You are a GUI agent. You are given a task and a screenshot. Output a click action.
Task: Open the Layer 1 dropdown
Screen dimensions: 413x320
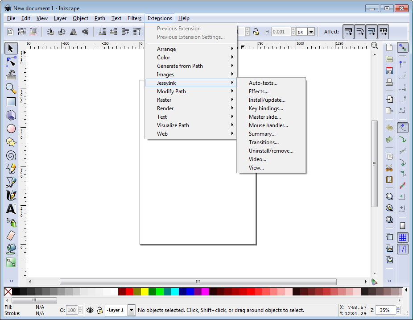click(131, 310)
